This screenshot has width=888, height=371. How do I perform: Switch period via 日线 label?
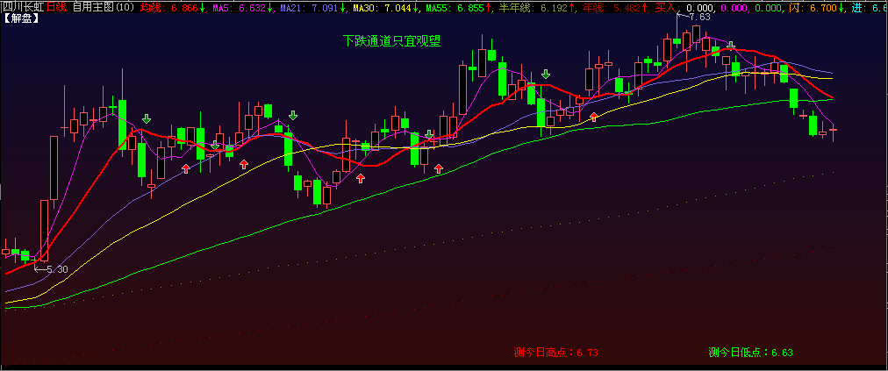tap(56, 7)
